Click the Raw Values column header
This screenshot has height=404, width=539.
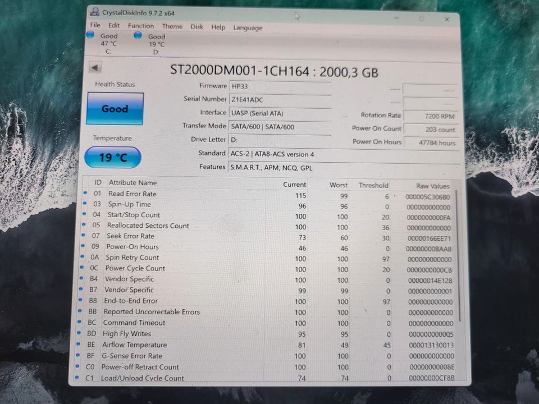point(432,186)
